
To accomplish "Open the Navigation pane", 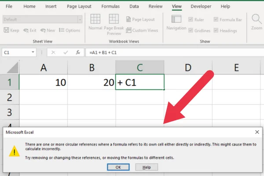I will tap(176, 22).
